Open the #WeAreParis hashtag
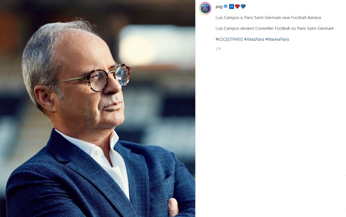Image resolution: width=346 pixels, height=217 pixels. point(277,39)
